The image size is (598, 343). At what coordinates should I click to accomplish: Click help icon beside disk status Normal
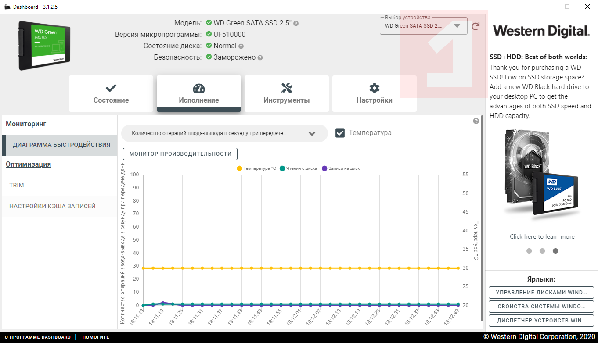(x=241, y=46)
